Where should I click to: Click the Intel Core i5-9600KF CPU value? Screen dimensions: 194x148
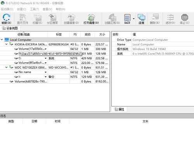coord(163,53)
